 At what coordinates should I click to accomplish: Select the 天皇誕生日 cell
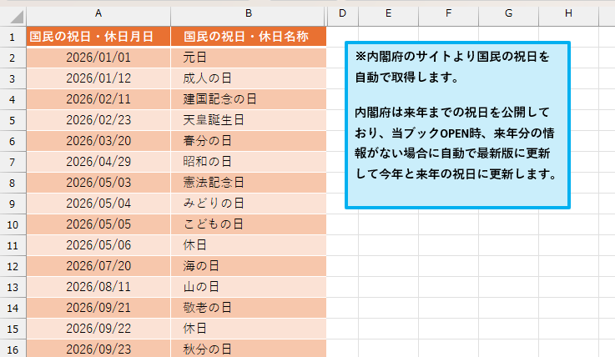(249, 120)
